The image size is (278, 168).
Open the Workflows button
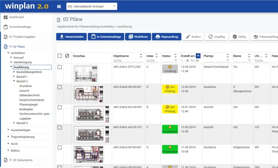[x=138, y=37]
